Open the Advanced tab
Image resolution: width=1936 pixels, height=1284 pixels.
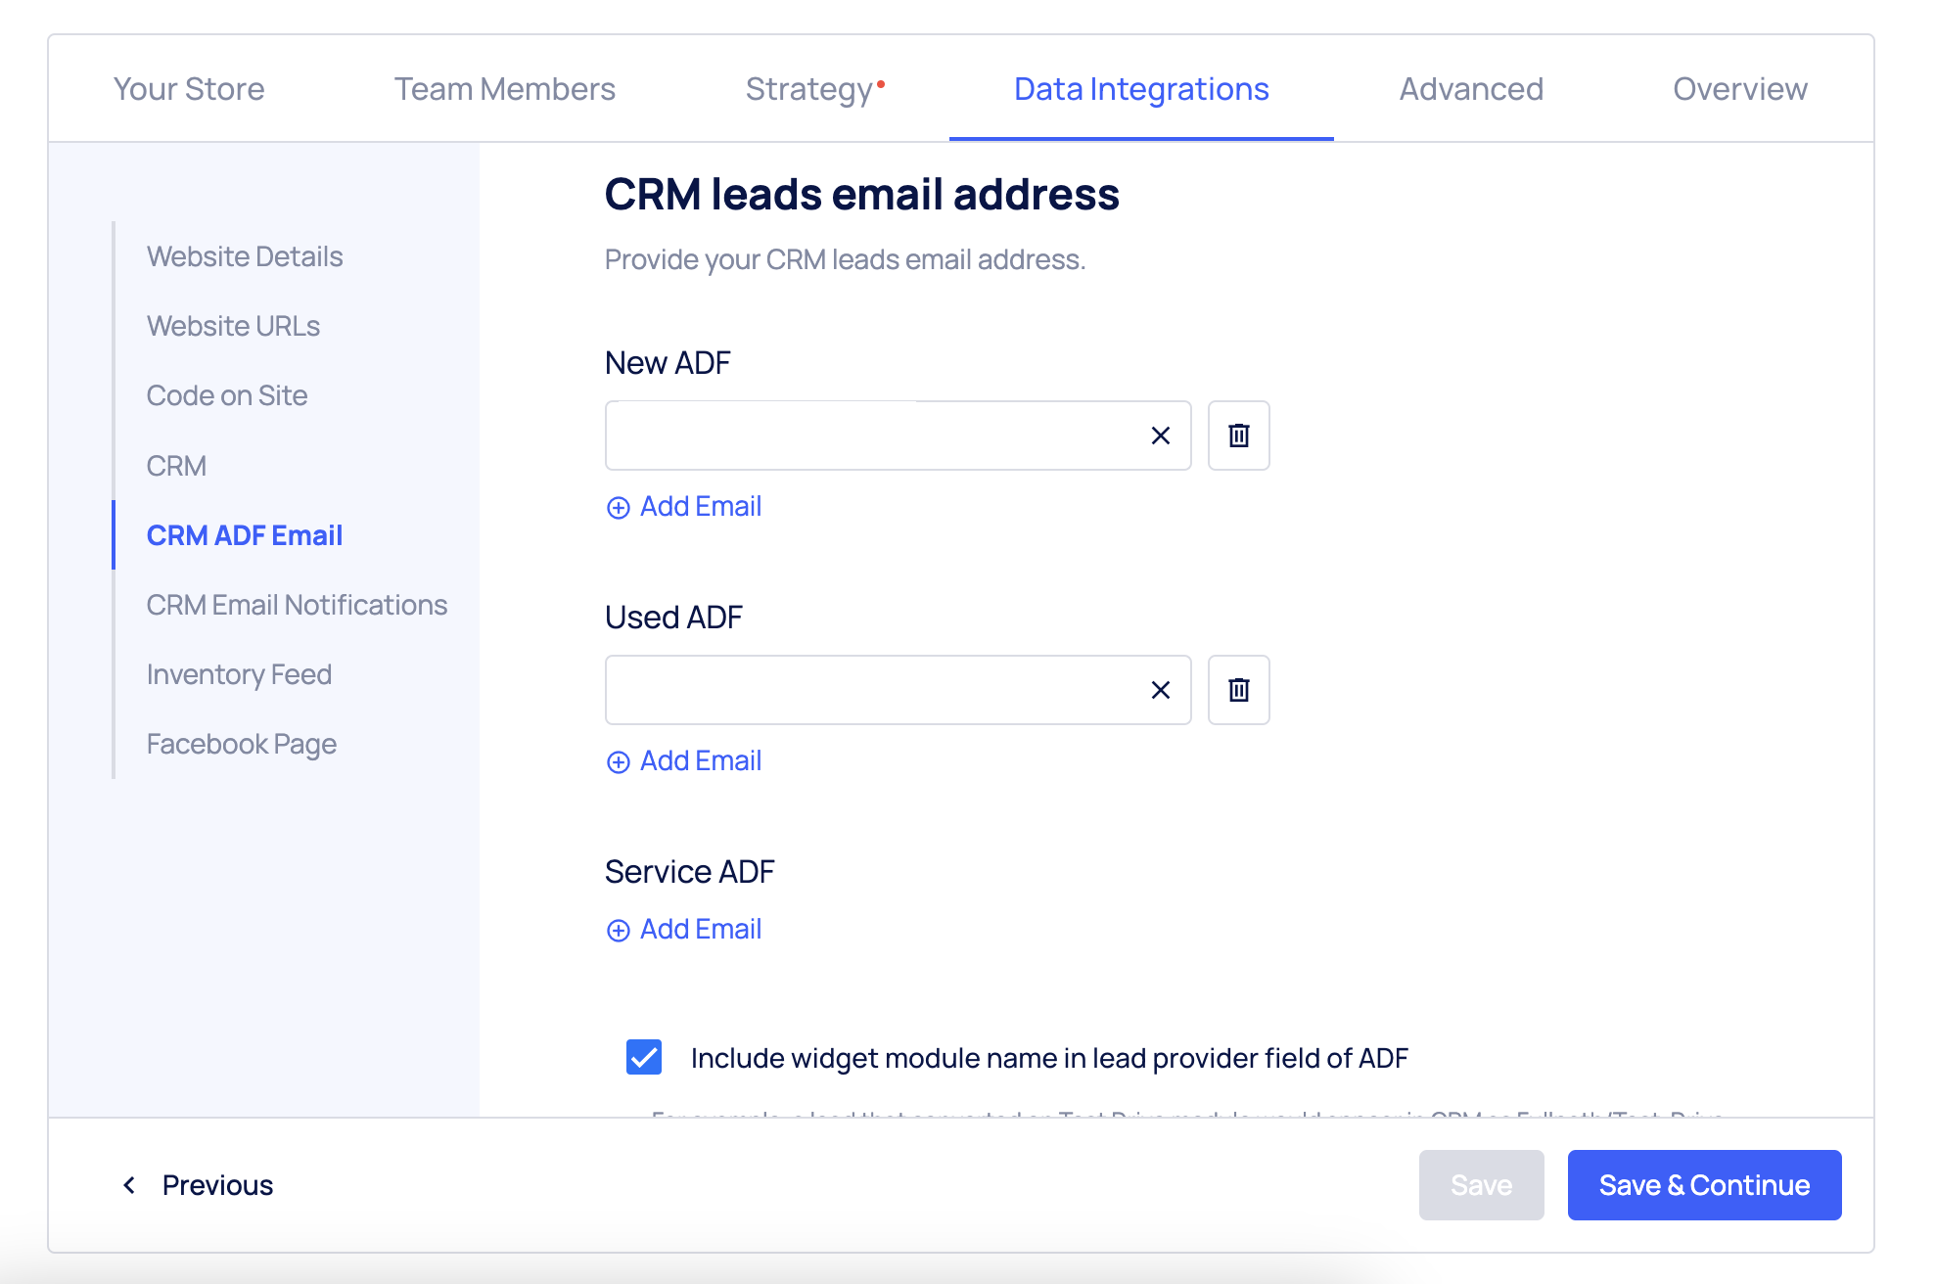point(1471,89)
